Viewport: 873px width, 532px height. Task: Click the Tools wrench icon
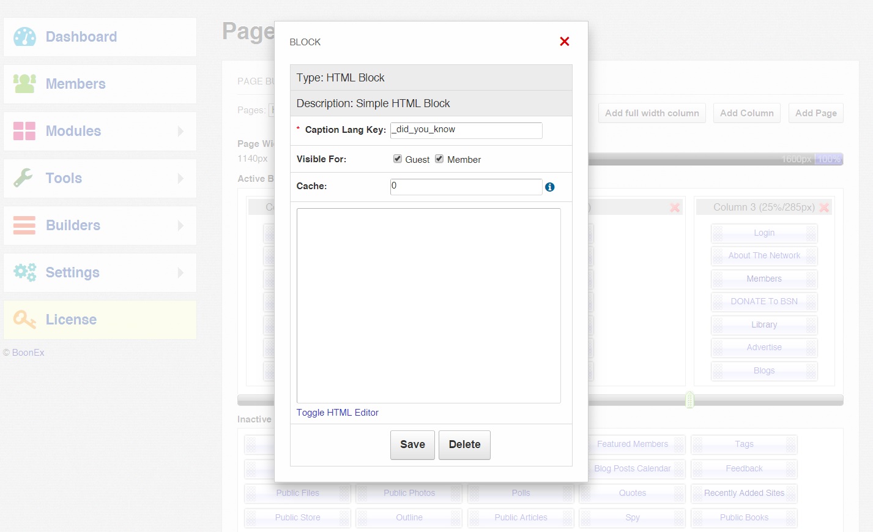(x=23, y=178)
